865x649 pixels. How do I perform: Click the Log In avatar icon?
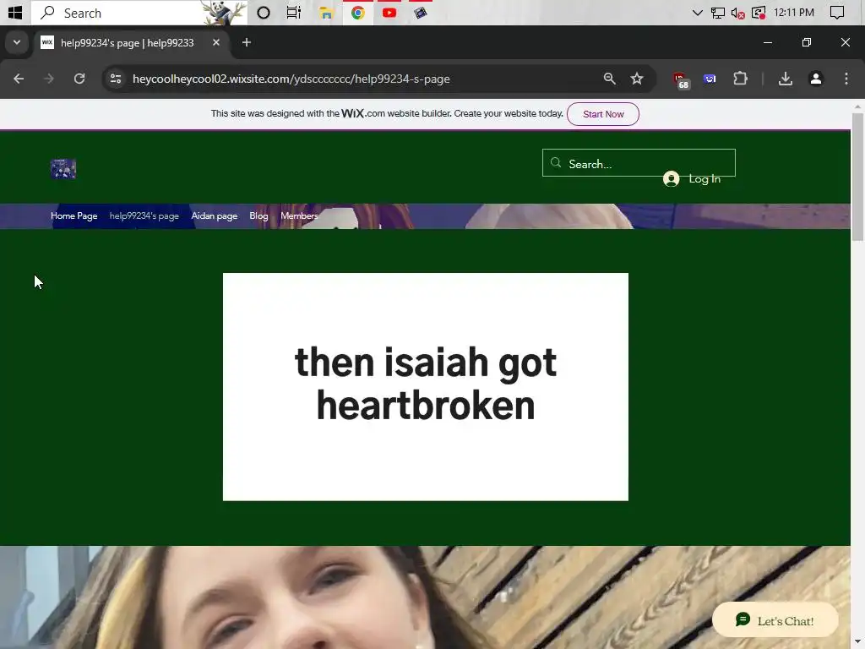(671, 179)
